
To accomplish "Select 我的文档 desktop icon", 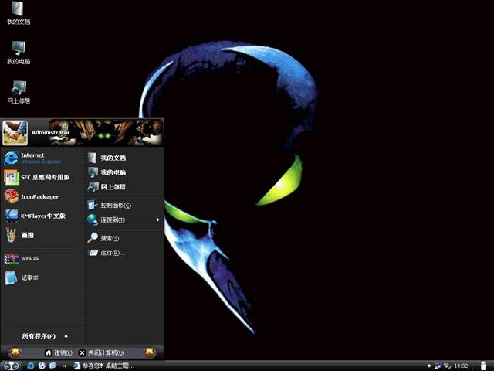I will coord(19,12).
